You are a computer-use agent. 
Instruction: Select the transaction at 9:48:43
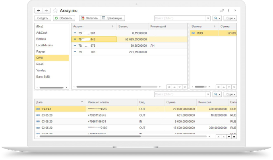(x=136, y=109)
